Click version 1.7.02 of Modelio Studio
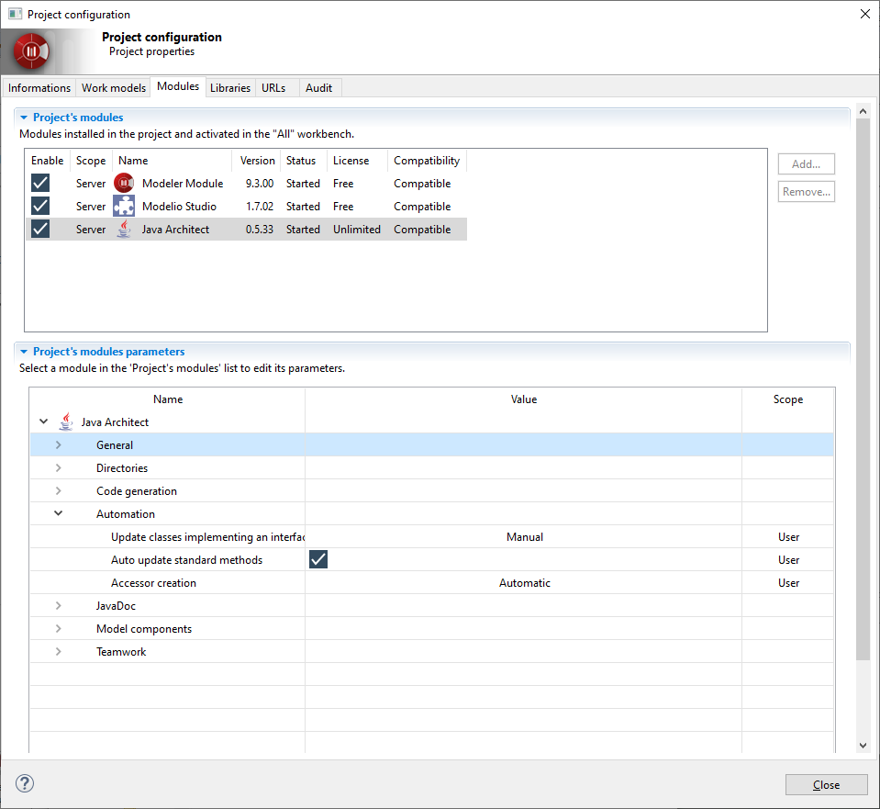Image resolution: width=880 pixels, height=809 pixels. 260,207
